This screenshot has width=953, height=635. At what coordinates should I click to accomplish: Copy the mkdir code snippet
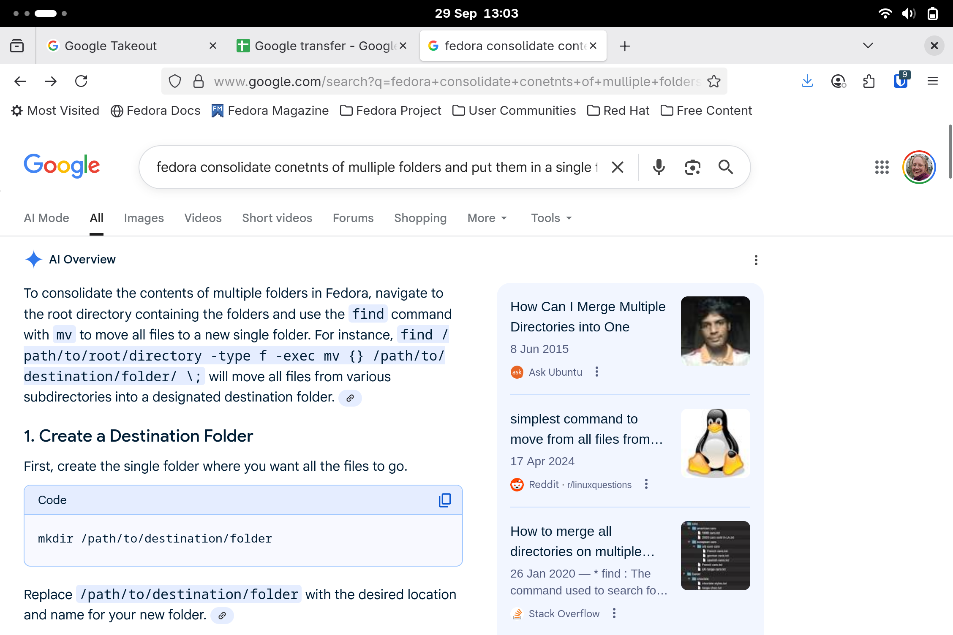(445, 500)
